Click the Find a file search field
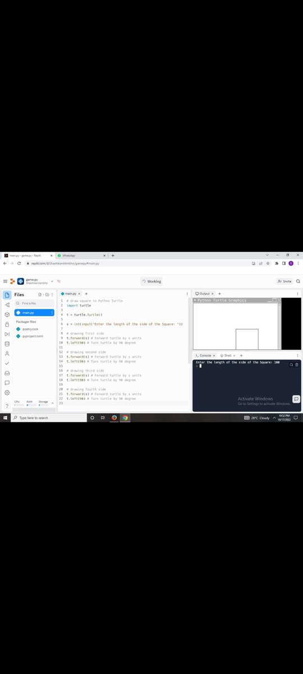This screenshot has height=674, width=303. [x=34, y=303]
